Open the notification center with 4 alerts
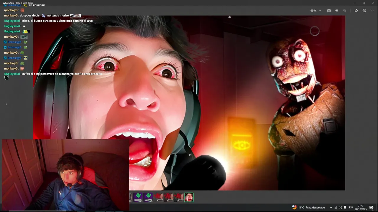 coord(372,208)
